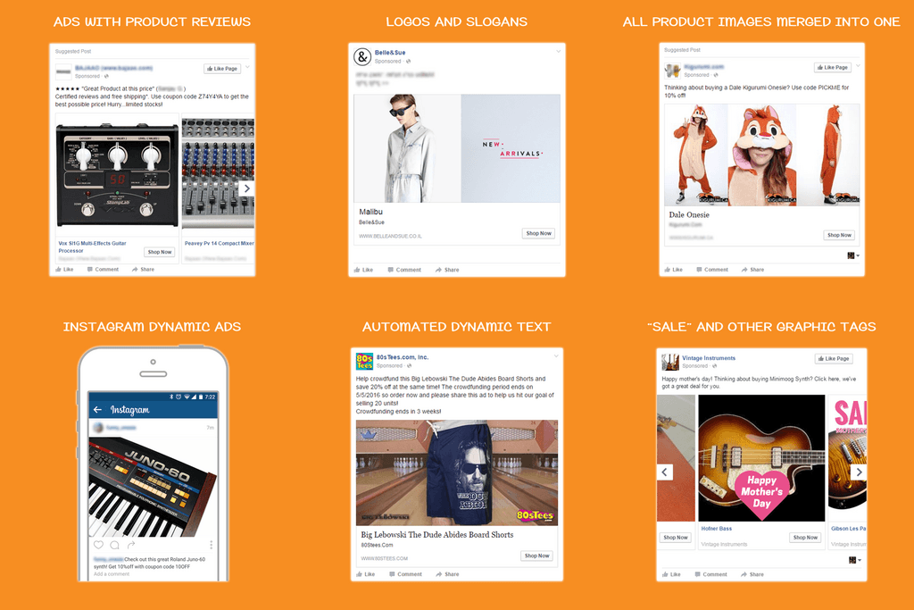The image size is (914, 610).
Task: Click Like Page on the Vintage Instruments ad
Action: [834, 359]
